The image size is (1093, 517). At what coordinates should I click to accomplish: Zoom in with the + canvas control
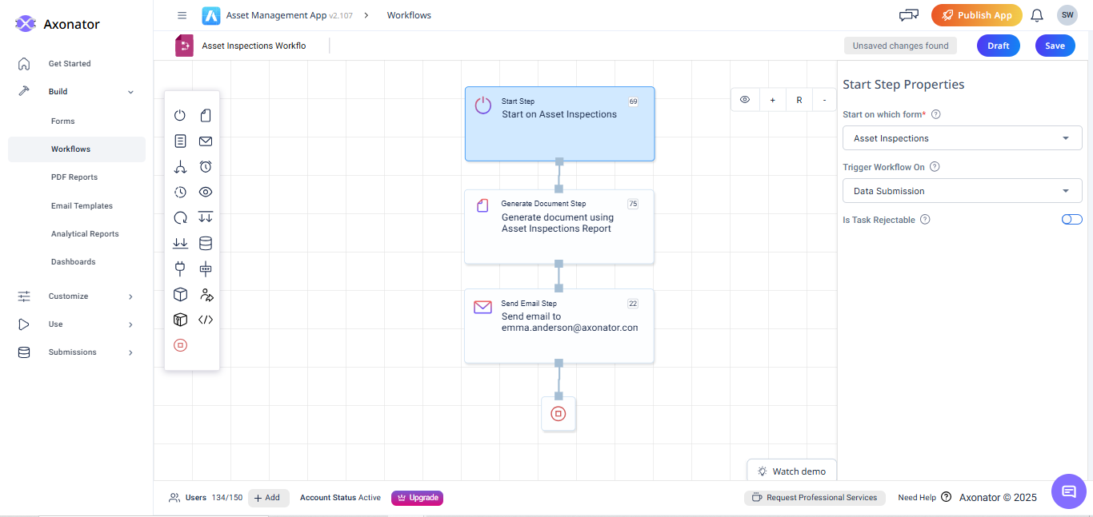[772, 99]
